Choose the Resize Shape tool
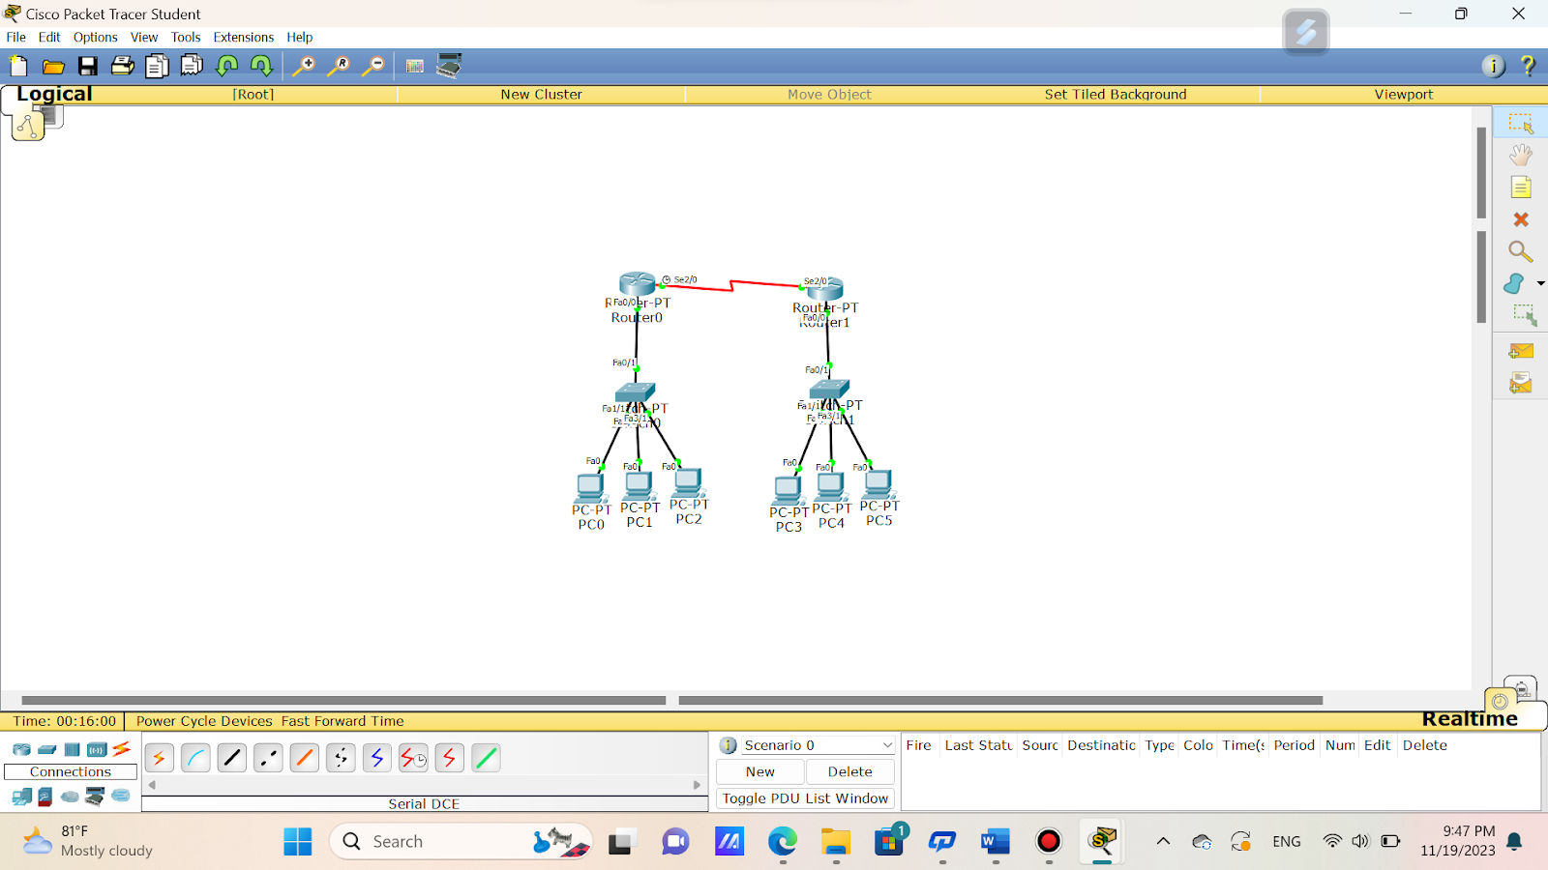The height and width of the screenshot is (870, 1548). tap(1524, 315)
